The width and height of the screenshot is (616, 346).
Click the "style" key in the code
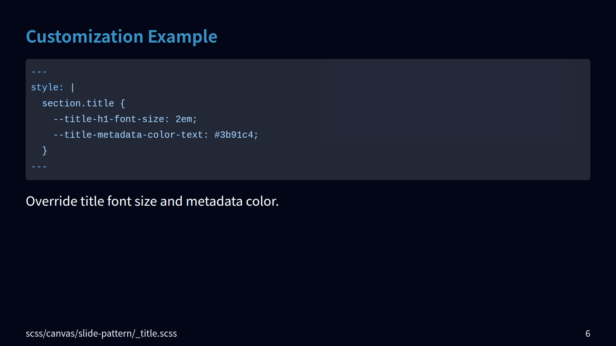(x=45, y=87)
